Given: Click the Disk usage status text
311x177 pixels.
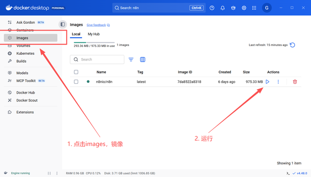Looking at the screenshot, I should 130,173.
